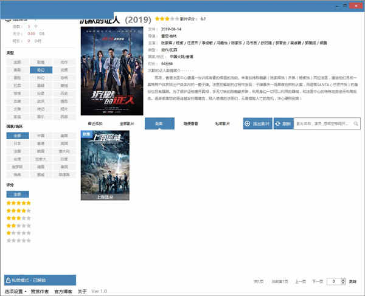Image resolution: width=365 pixels, height=296 pixels.
Task: Click the large 沉默的证人 poster image
Action: click(x=112, y=71)
